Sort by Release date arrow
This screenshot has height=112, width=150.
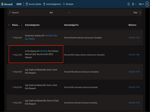22,25
